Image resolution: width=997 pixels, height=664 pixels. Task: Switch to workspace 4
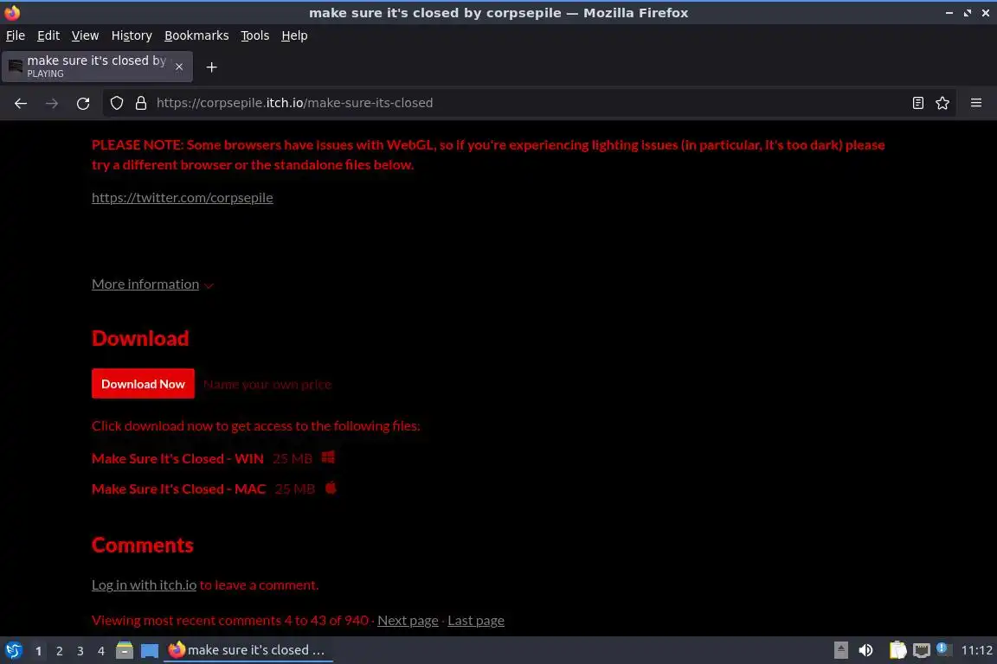click(101, 651)
